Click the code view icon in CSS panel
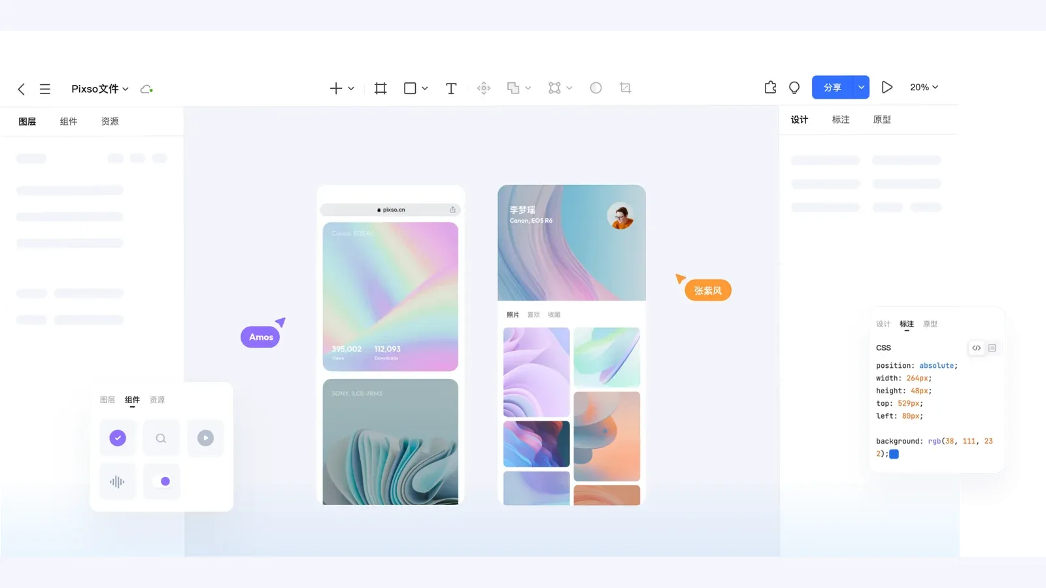 point(976,348)
